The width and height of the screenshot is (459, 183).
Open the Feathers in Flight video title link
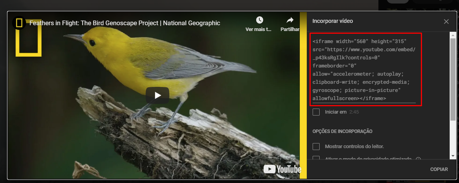(x=125, y=23)
